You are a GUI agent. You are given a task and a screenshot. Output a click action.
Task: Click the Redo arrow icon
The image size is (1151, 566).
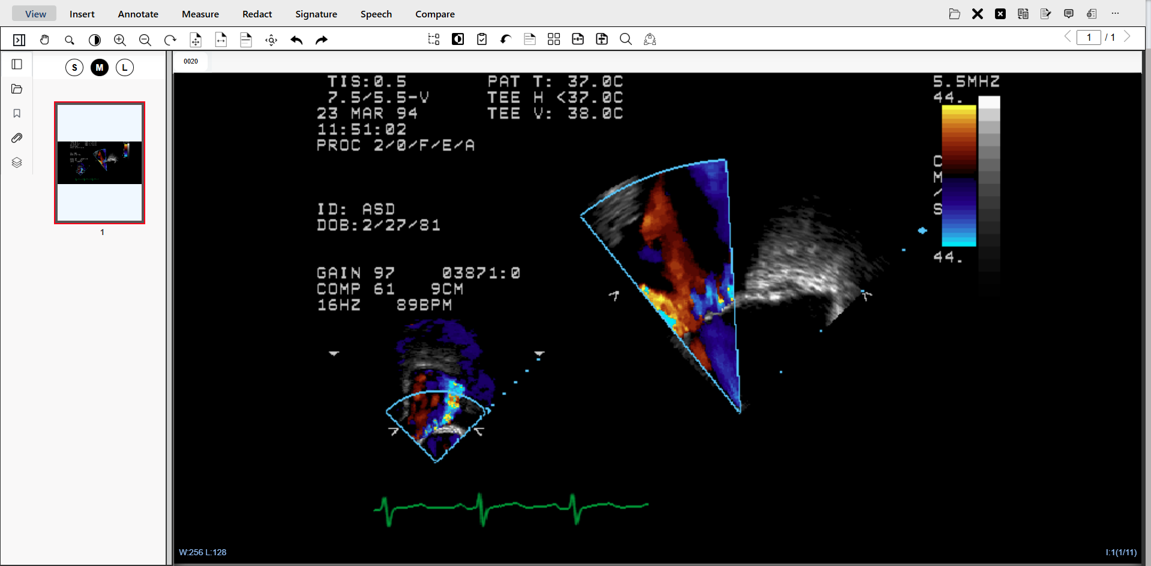[322, 40]
